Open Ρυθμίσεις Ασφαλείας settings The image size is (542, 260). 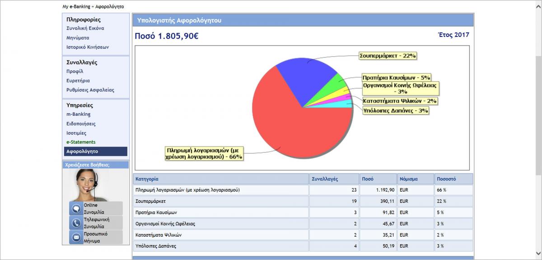90,90
